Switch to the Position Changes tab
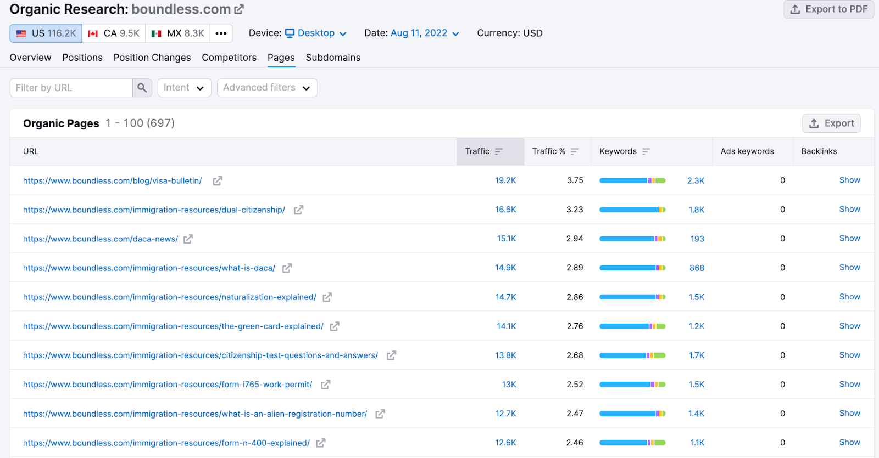The image size is (879, 458). pos(152,58)
